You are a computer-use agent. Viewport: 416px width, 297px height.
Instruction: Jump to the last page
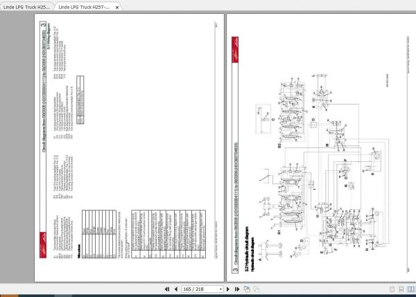coord(237,289)
